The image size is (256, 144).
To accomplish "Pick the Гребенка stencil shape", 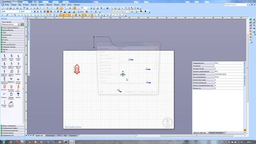I will click(11, 96).
